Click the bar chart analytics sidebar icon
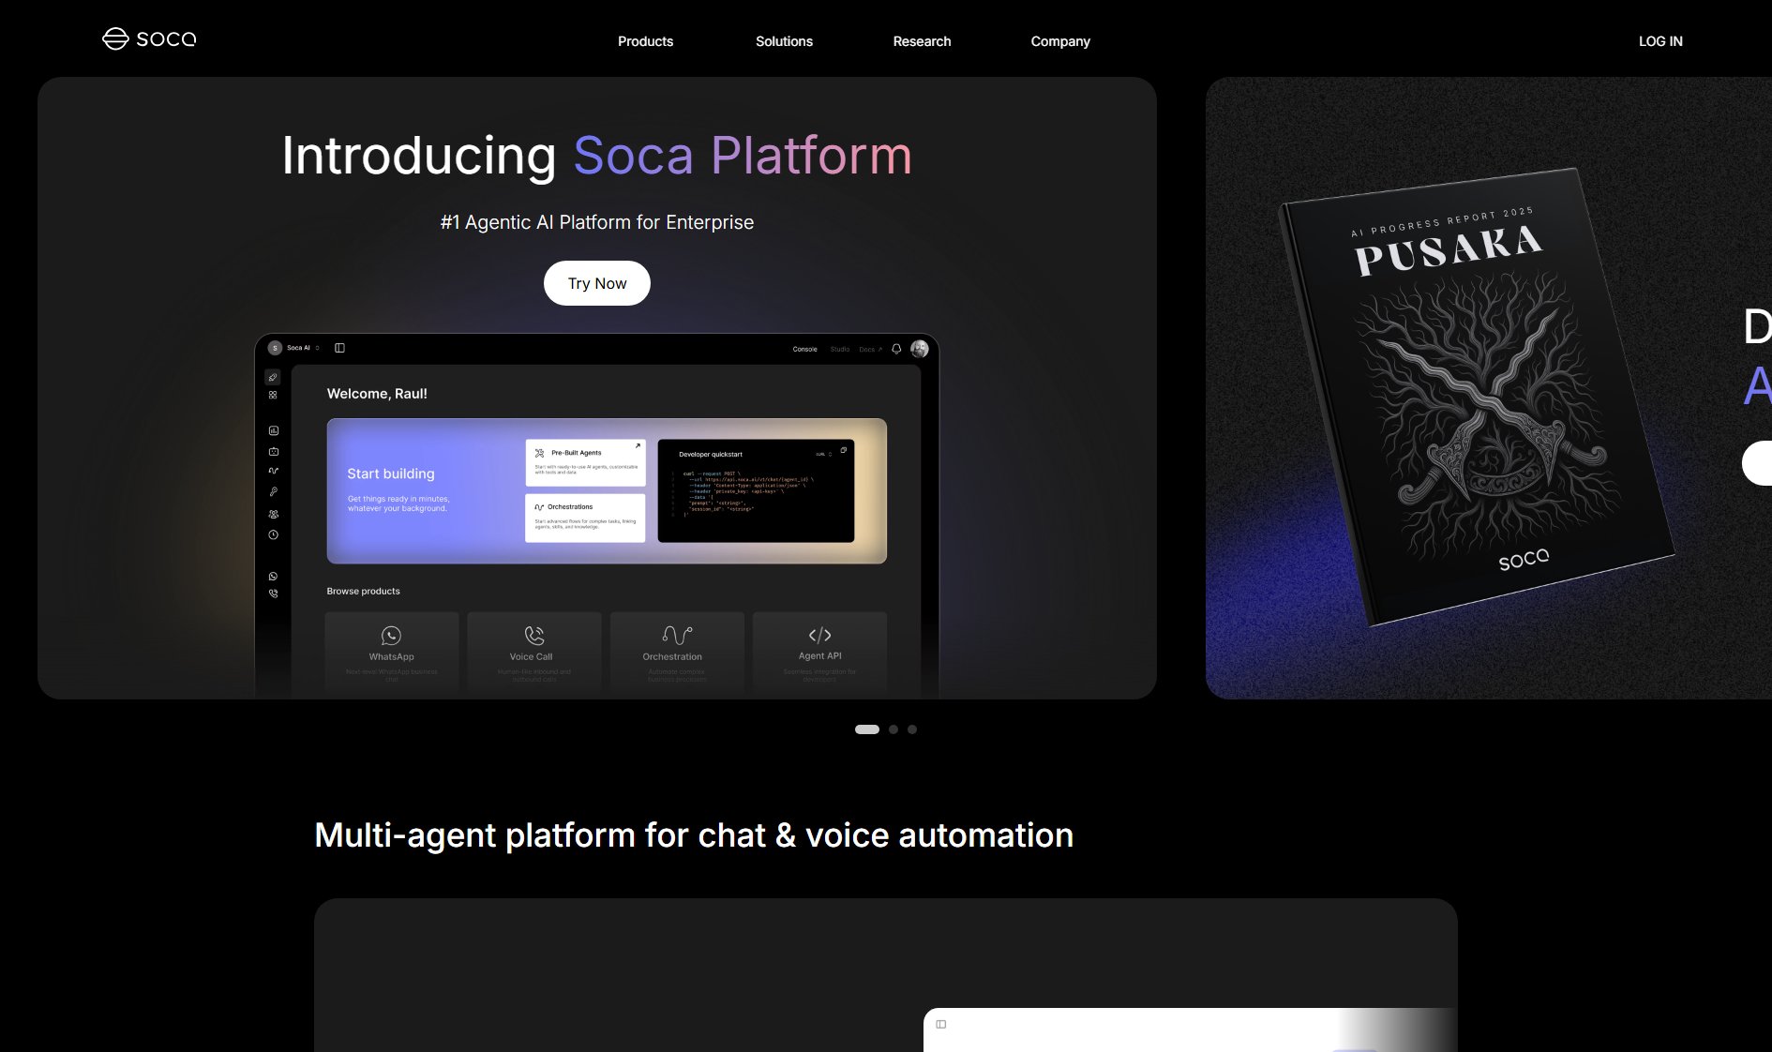Viewport: 1772px width, 1052px height. point(274,430)
